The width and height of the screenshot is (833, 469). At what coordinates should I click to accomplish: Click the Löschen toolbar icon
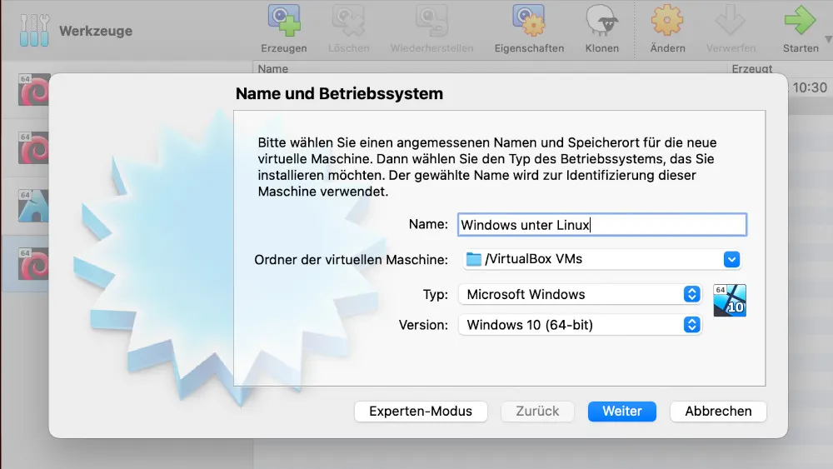click(348, 21)
